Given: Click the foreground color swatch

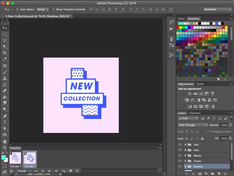Looking at the screenshot, I should tap(3, 158).
